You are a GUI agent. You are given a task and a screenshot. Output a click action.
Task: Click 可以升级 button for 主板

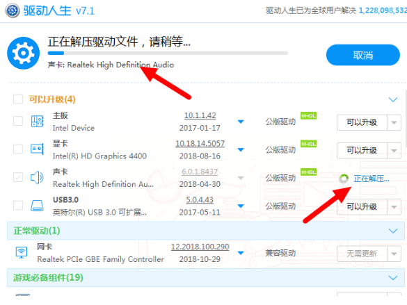(x=362, y=122)
